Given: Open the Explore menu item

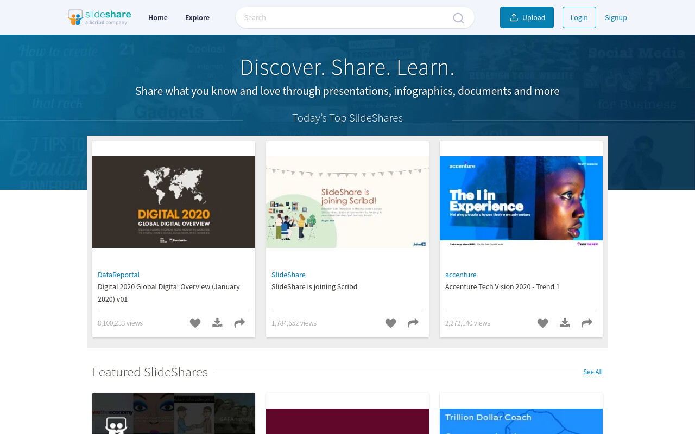Looking at the screenshot, I should (x=197, y=17).
